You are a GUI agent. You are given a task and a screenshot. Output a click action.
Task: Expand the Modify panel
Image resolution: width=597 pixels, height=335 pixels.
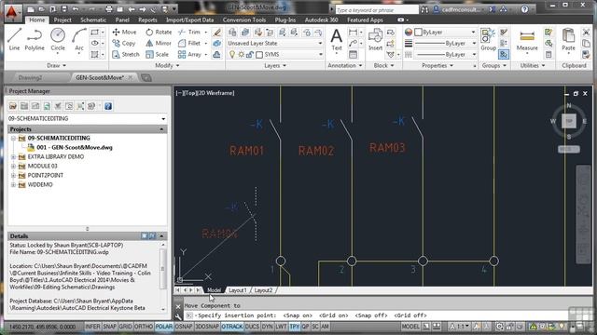click(x=167, y=66)
